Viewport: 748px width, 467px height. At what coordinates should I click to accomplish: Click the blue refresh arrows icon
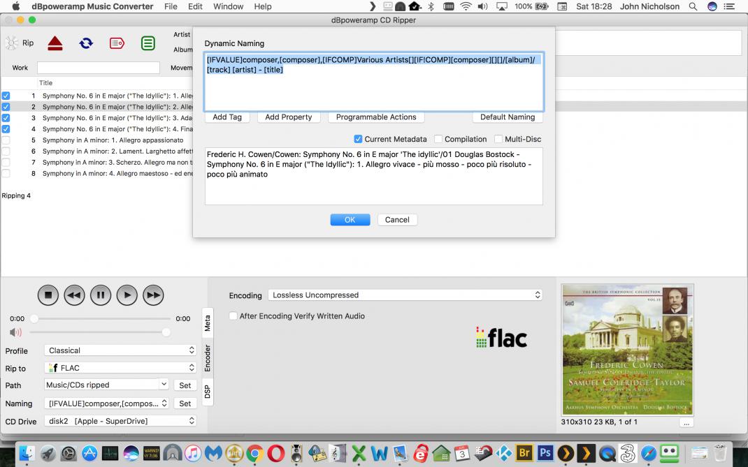pyautogui.click(x=86, y=43)
